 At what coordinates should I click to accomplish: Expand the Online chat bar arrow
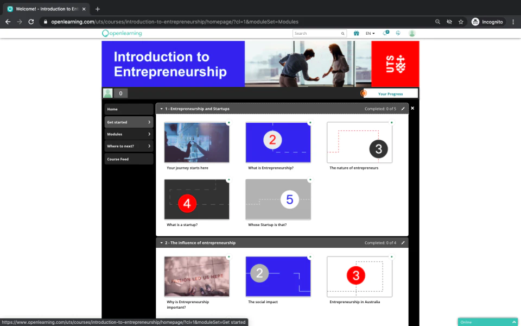[514, 322]
